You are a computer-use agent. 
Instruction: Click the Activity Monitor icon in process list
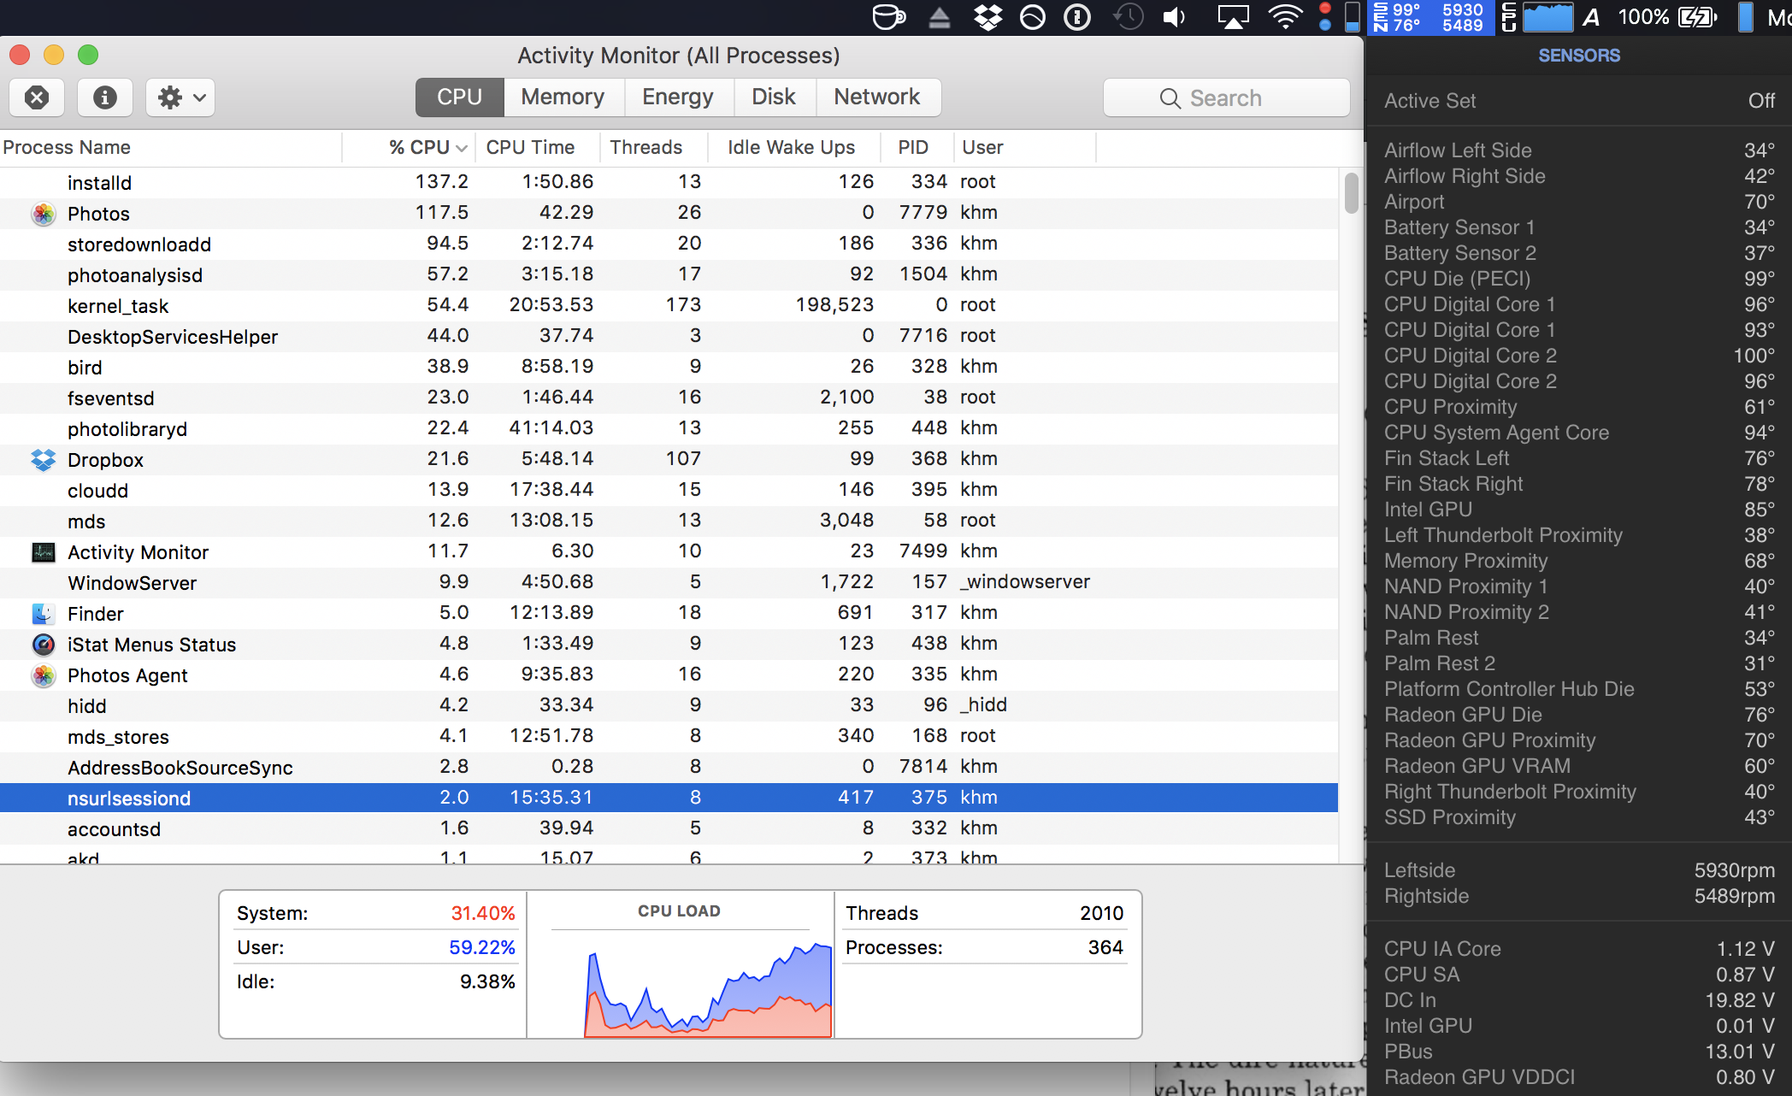tap(44, 552)
